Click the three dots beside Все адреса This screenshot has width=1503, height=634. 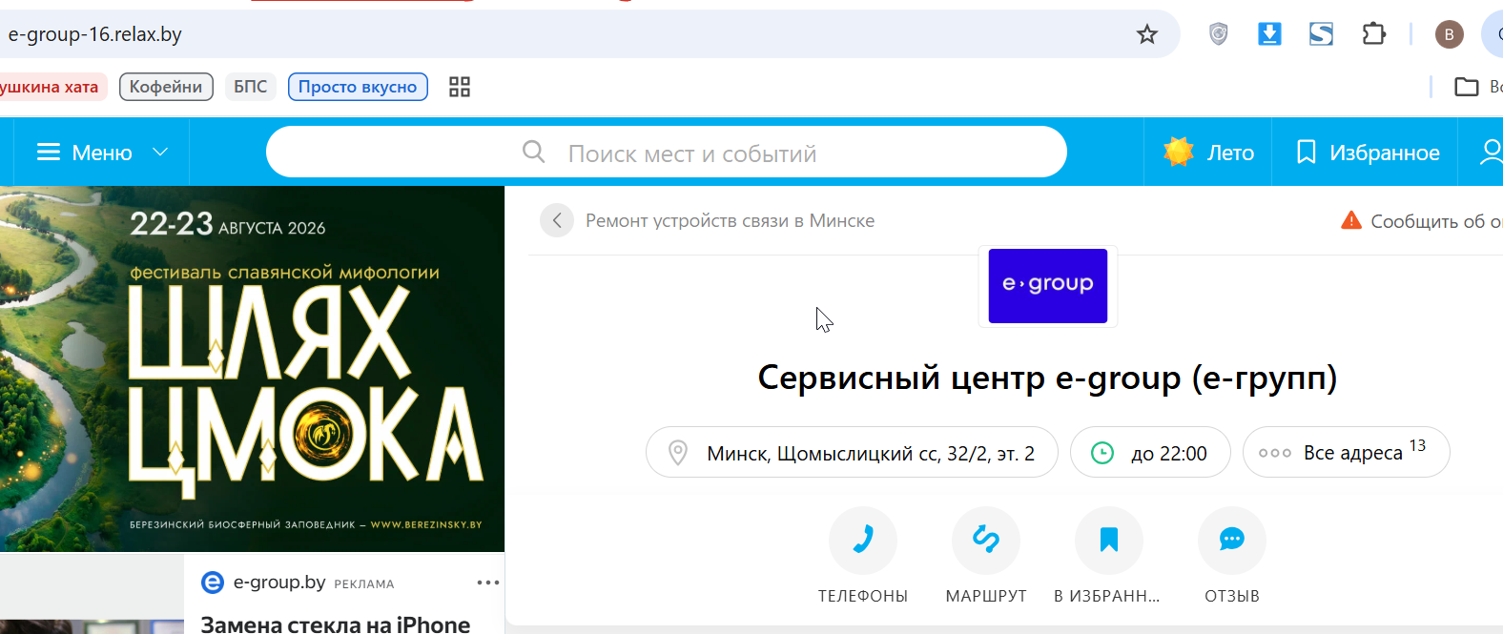pyautogui.click(x=1275, y=453)
